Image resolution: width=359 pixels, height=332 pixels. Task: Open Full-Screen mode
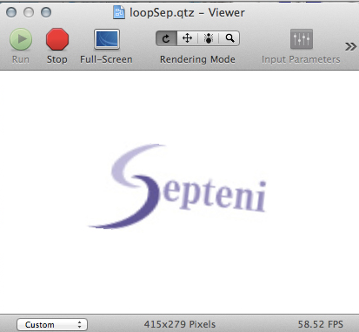107,39
